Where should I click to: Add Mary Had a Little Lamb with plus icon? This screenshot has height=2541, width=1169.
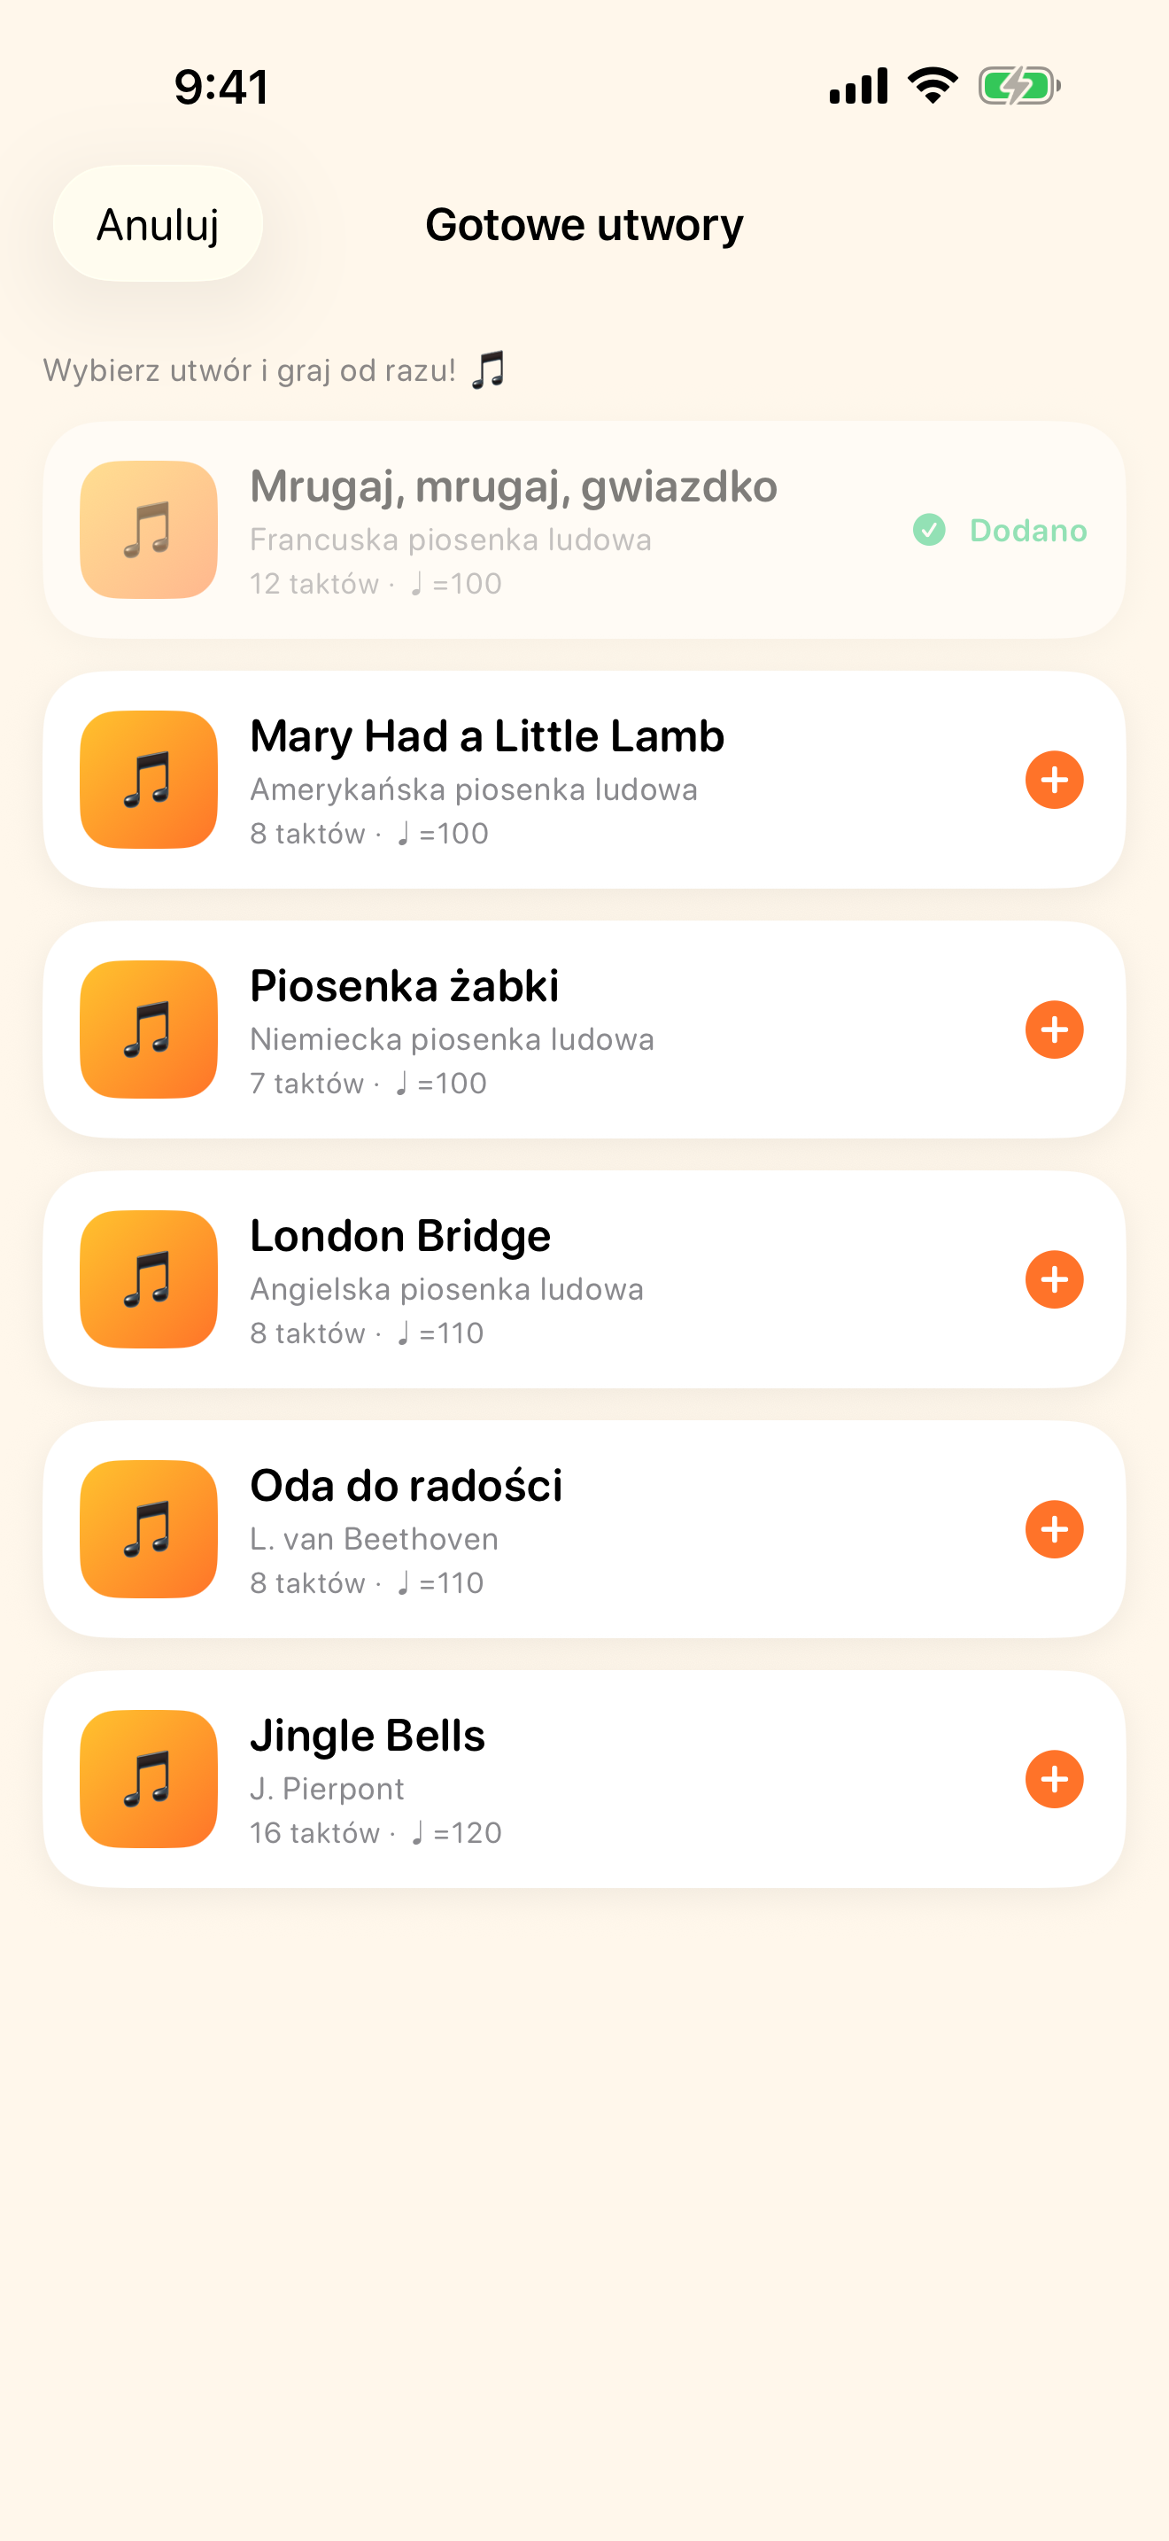1054,780
